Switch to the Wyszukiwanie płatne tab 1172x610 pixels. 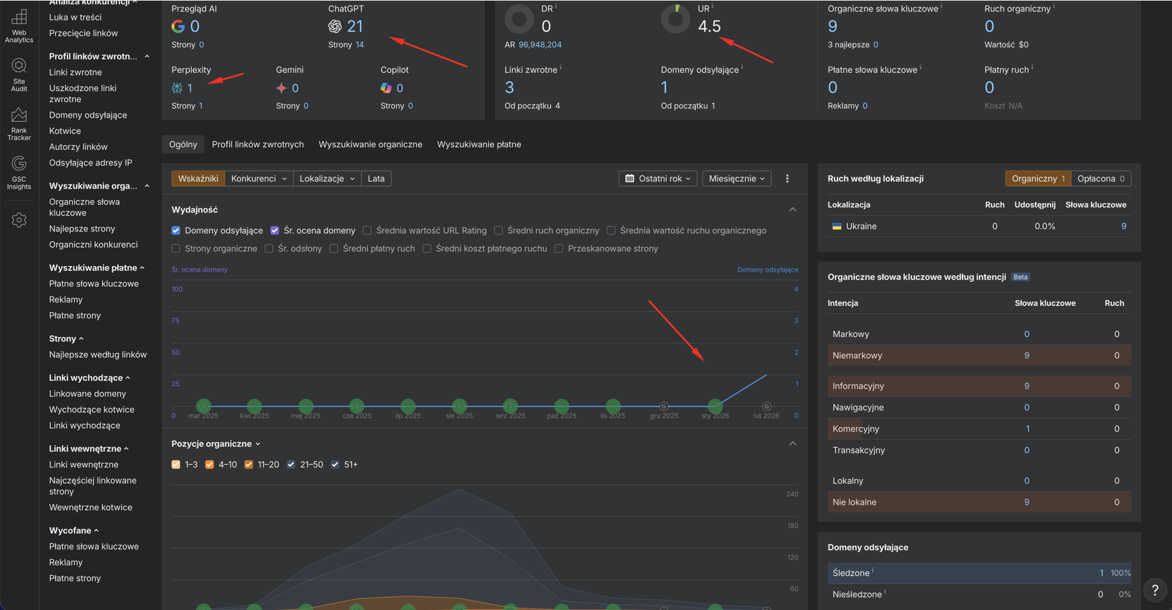coord(479,144)
